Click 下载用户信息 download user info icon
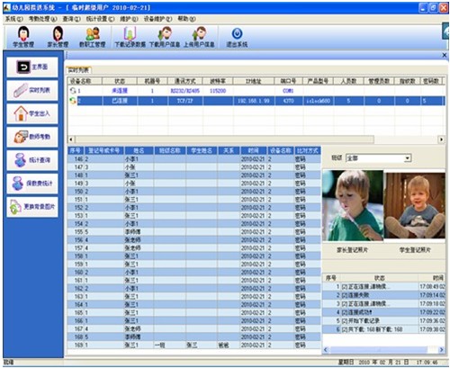This screenshot has height=368, width=450. tap(165, 37)
